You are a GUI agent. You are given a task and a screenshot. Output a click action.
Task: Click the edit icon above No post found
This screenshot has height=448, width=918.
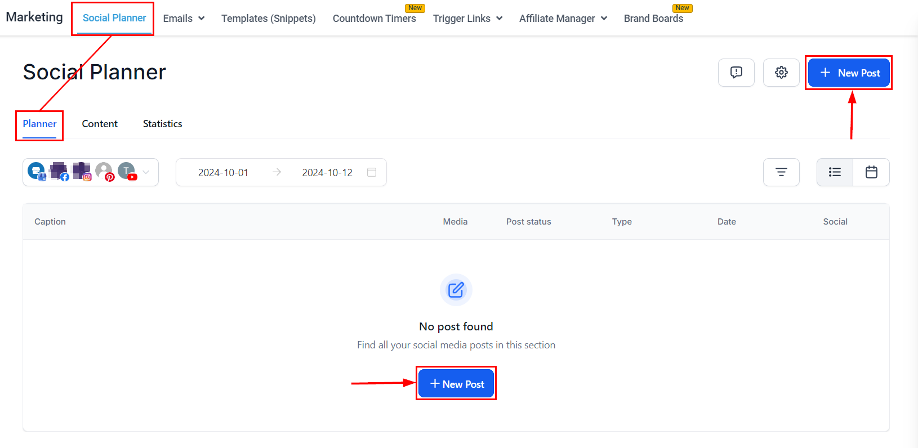click(x=456, y=290)
